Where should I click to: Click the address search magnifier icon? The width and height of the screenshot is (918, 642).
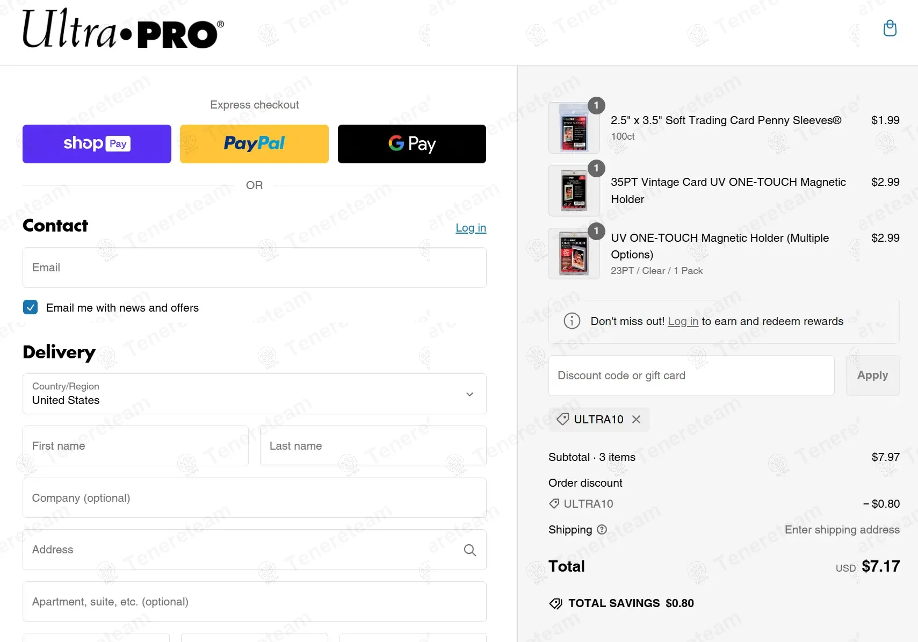click(x=470, y=550)
